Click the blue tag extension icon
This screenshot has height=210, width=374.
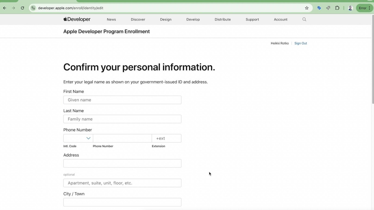coord(319,8)
